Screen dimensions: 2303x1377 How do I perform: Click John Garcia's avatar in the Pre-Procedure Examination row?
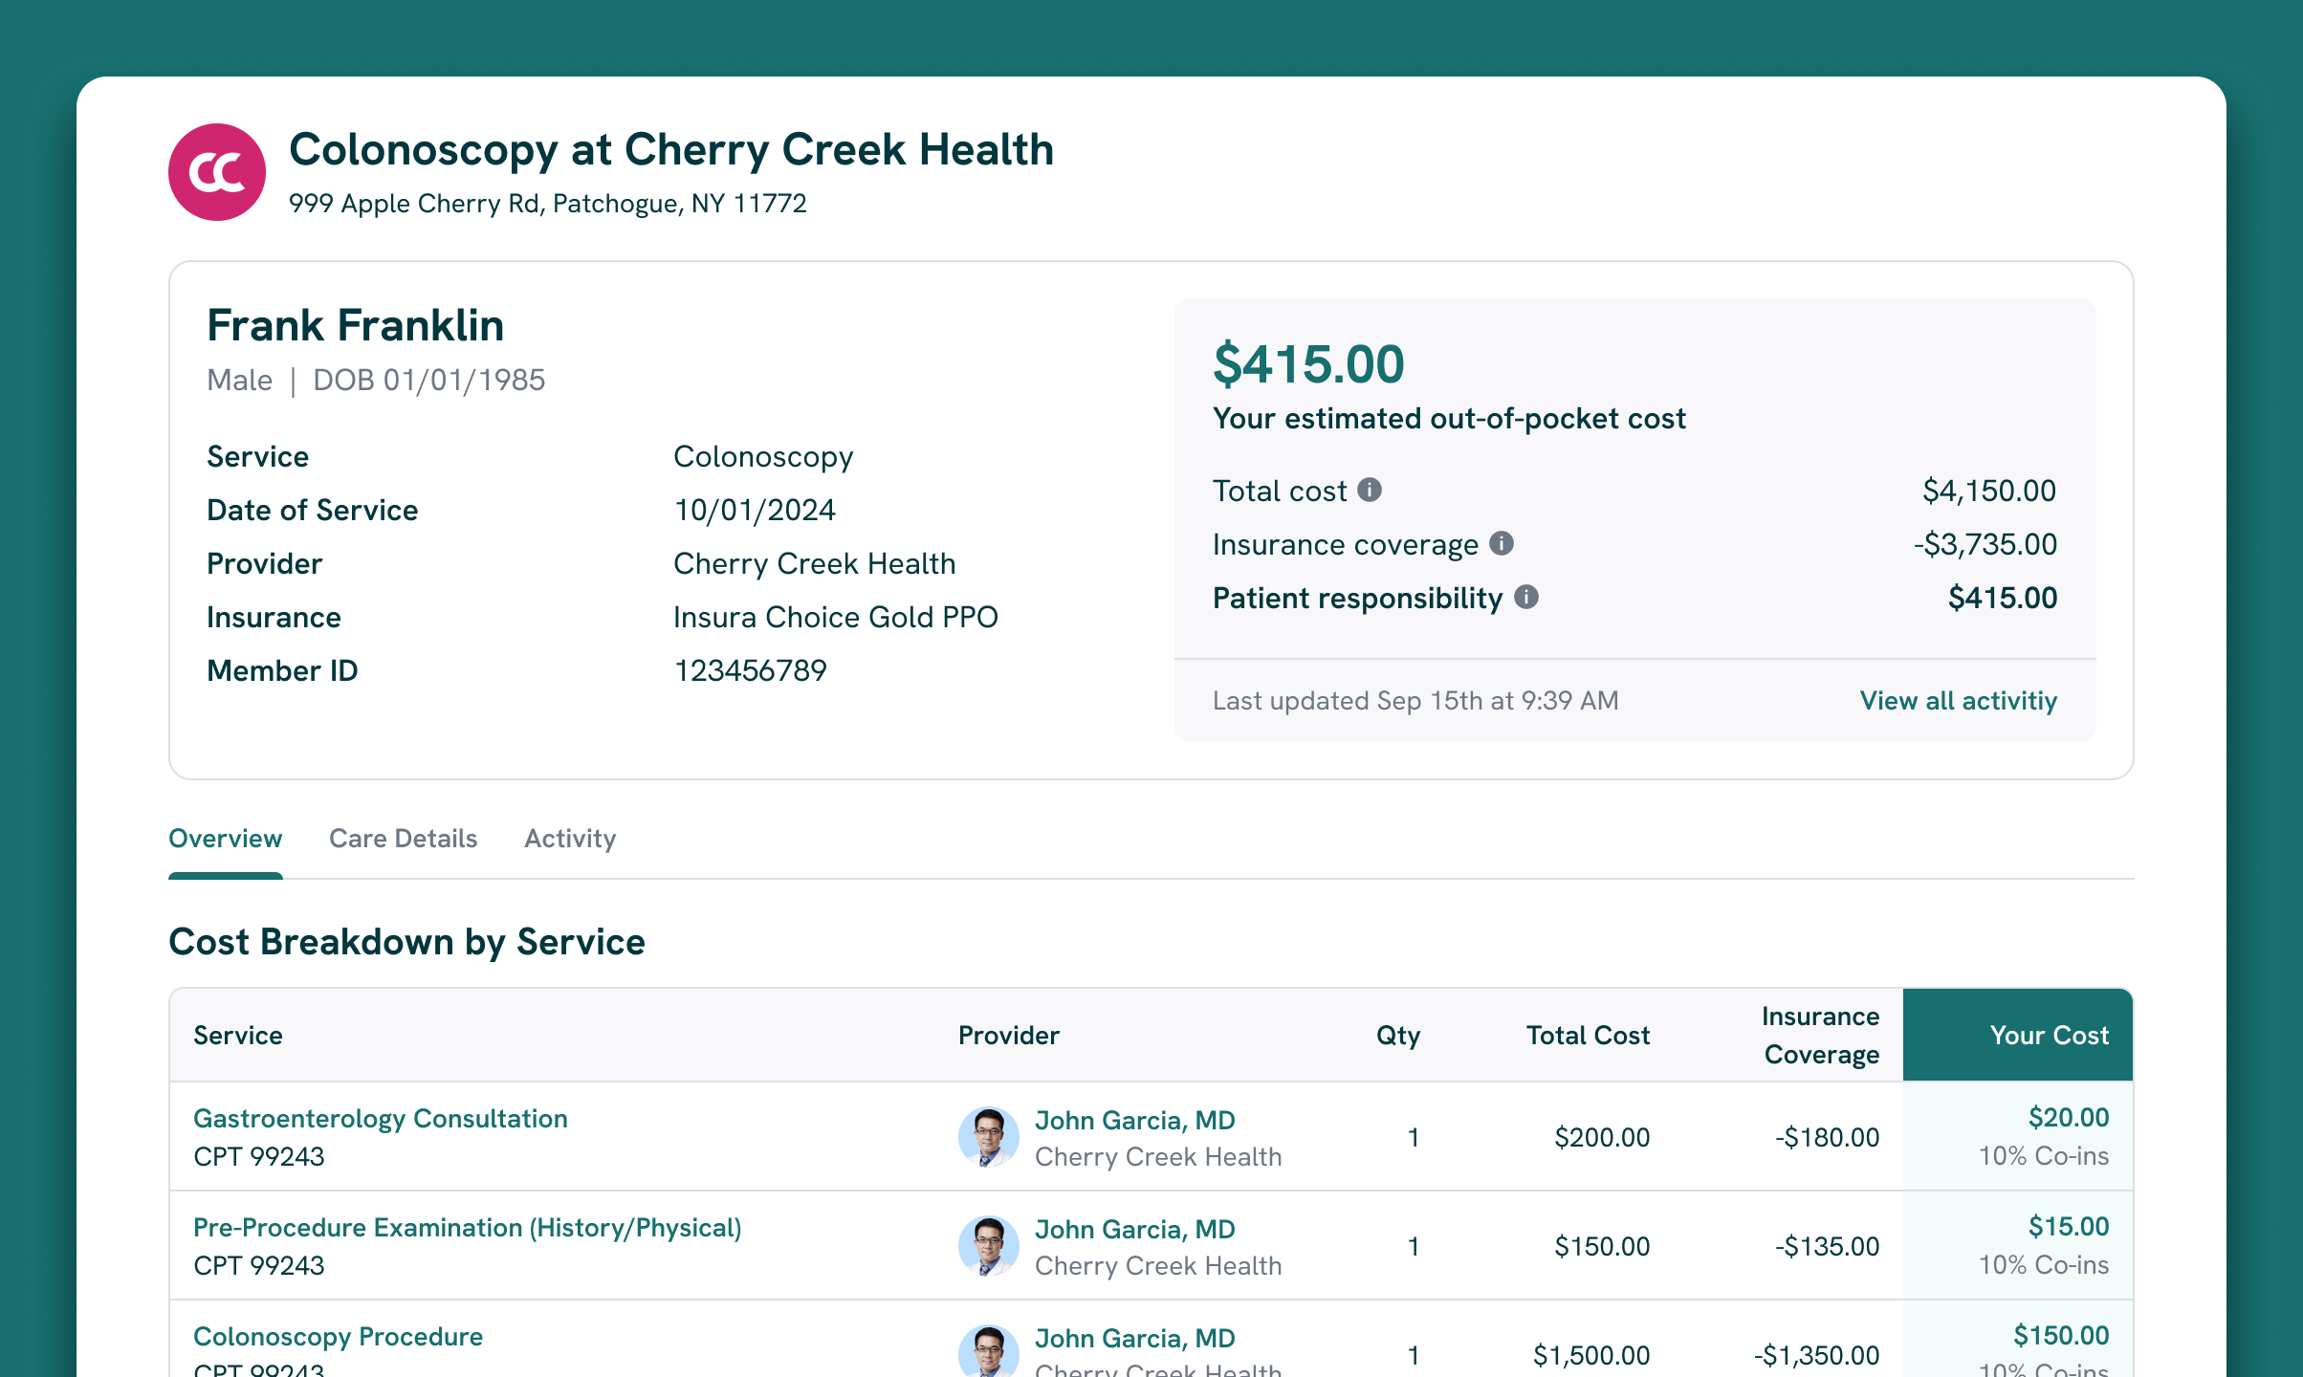click(988, 1246)
